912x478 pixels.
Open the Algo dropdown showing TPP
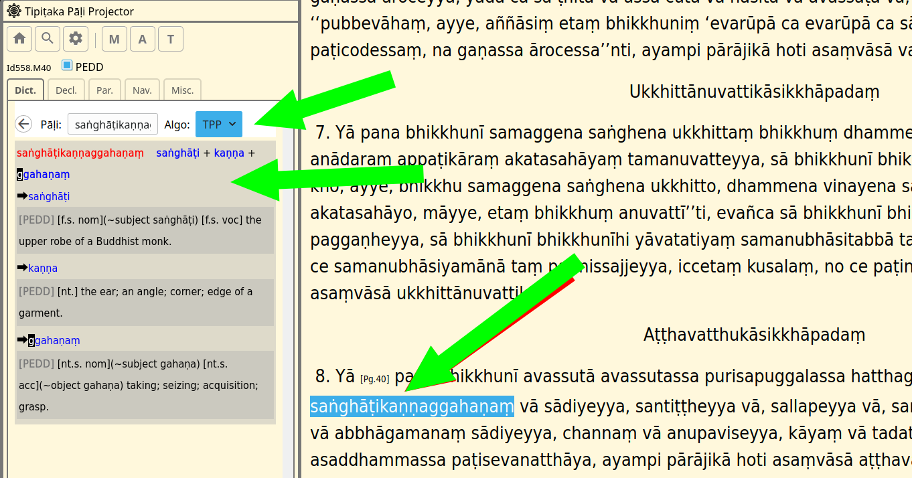tap(219, 124)
